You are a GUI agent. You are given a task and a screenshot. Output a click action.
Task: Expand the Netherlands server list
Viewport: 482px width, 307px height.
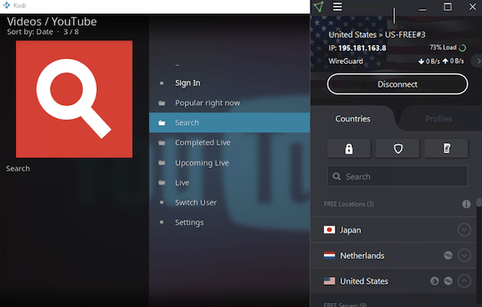464,256
